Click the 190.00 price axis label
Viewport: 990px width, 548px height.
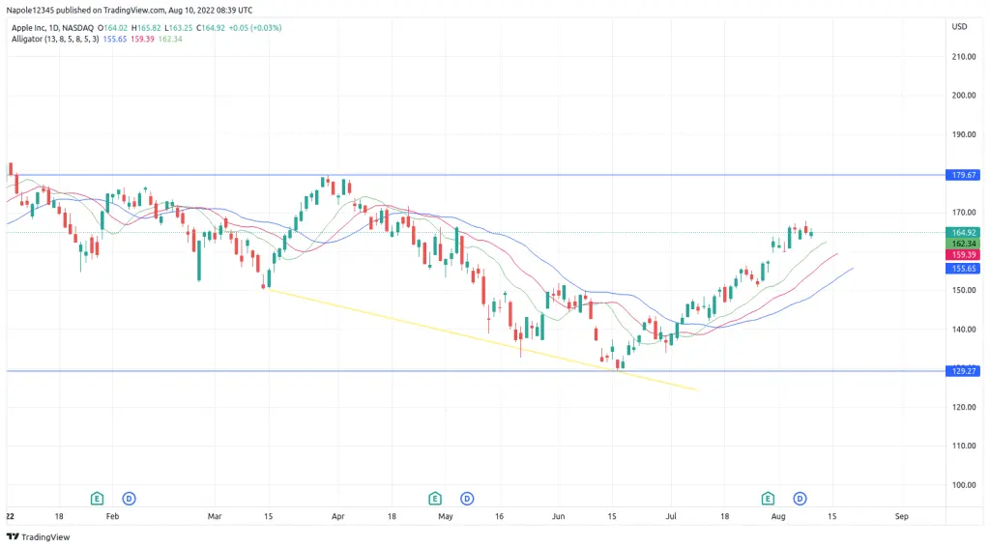pos(964,134)
